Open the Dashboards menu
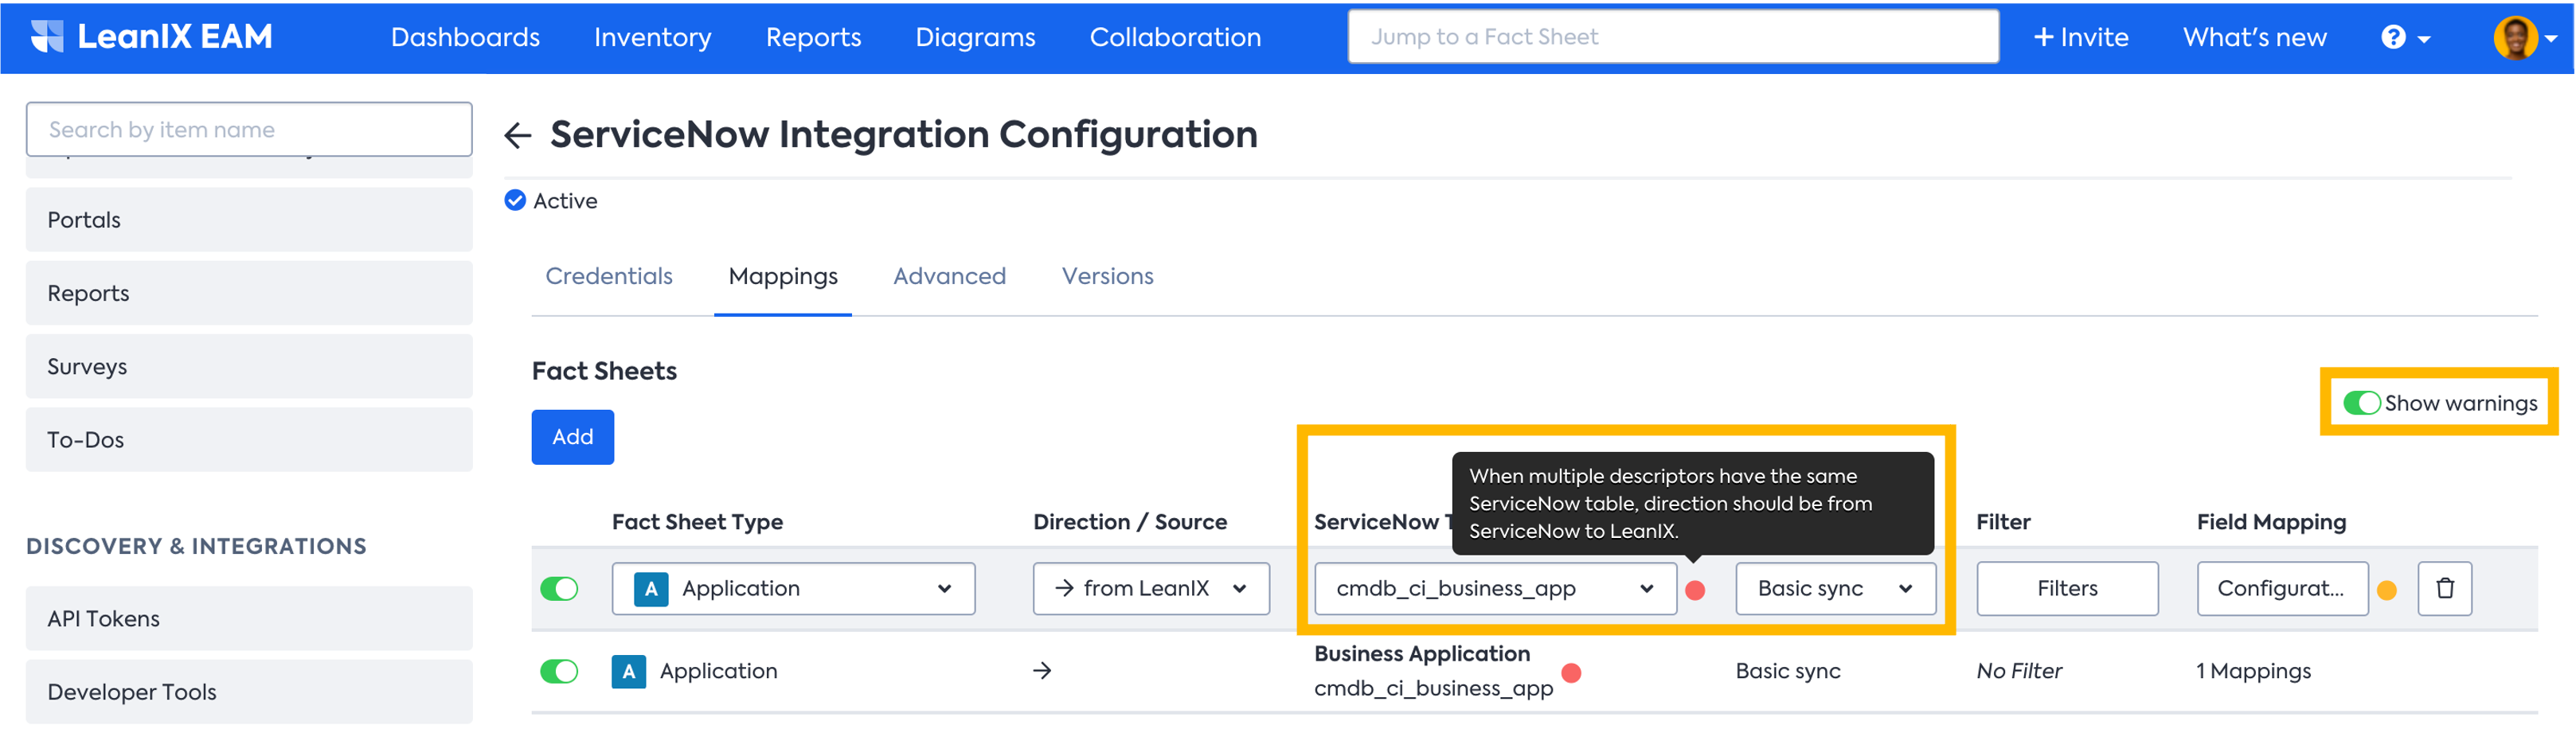Screen dimensions: 2576x729 [465, 37]
